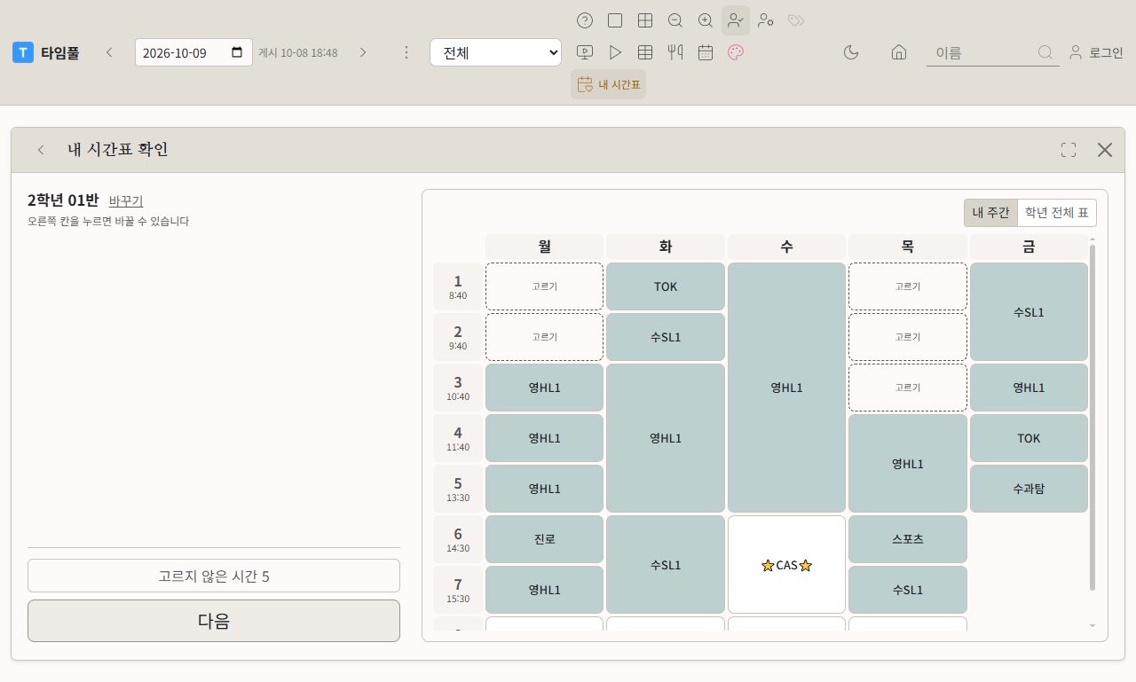Click the zoom out magnifier icon
The width and height of the screenshot is (1136, 682).
tap(675, 20)
